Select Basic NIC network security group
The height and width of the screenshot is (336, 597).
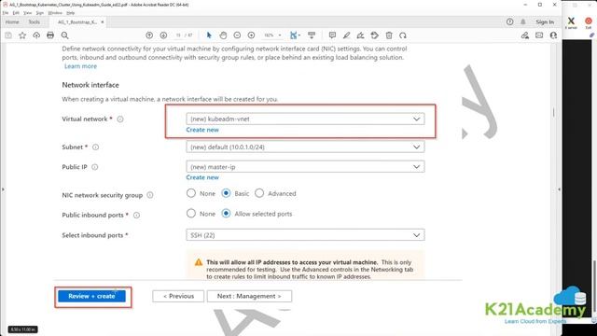(226, 193)
